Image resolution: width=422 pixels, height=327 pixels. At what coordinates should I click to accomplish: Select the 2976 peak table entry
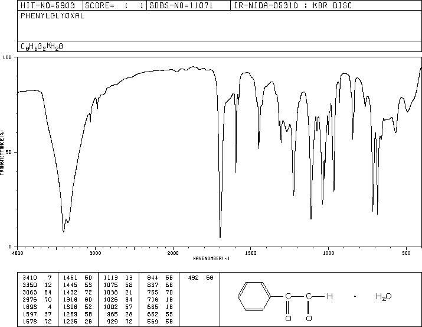point(37,299)
